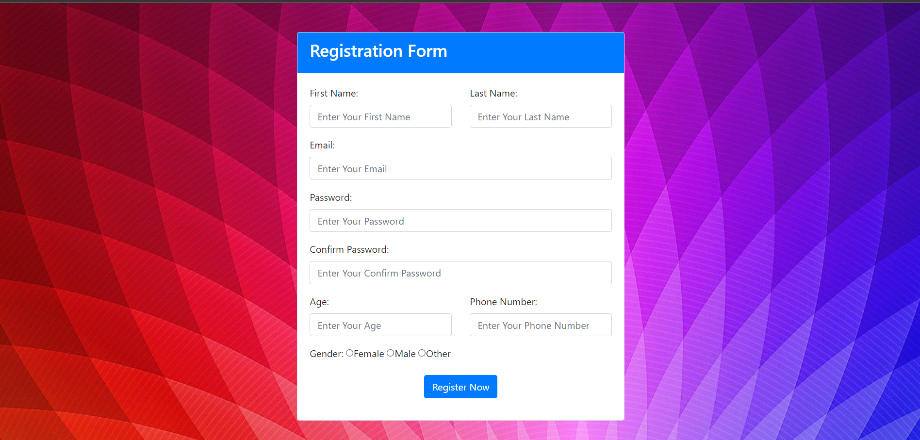
Task: Click the Register Now button
Action: 460,387
